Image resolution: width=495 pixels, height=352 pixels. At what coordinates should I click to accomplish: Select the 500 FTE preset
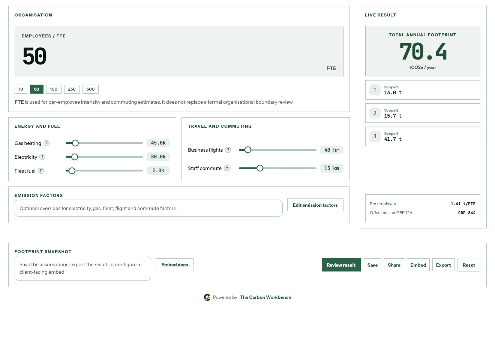(x=90, y=89)
